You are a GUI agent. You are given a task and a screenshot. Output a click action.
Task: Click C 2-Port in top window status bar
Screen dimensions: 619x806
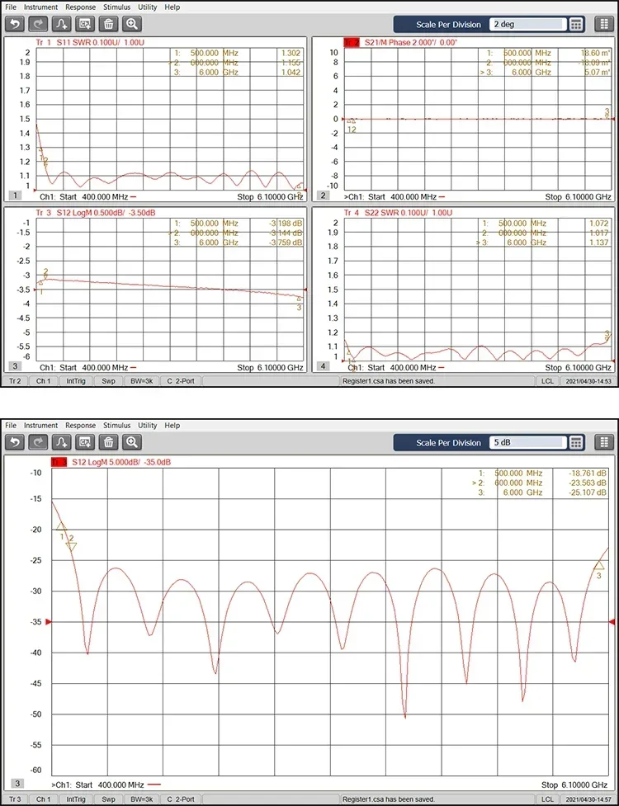click(181, 381)
